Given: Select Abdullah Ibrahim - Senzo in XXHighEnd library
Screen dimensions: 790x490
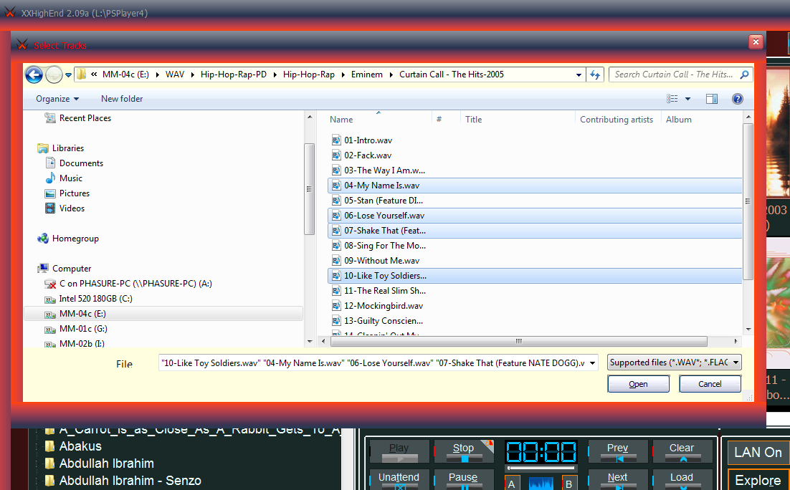Looking at the screenshot, I should point(130,481).
